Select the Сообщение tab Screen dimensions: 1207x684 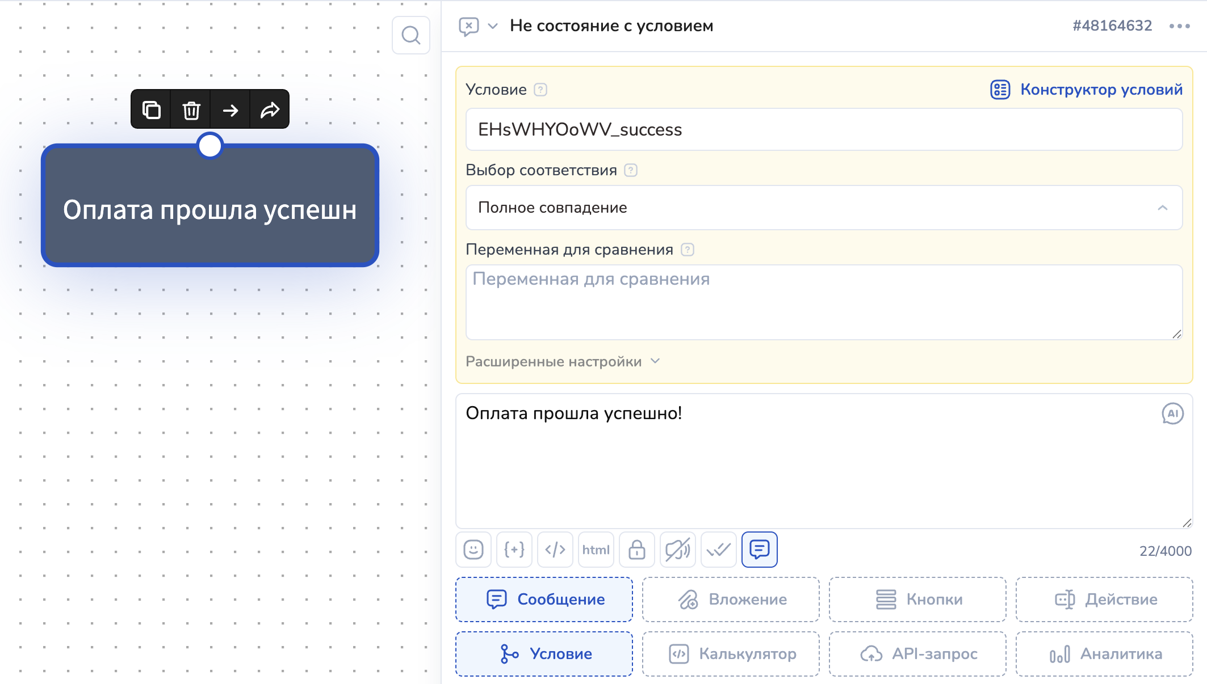coord(544,599)
